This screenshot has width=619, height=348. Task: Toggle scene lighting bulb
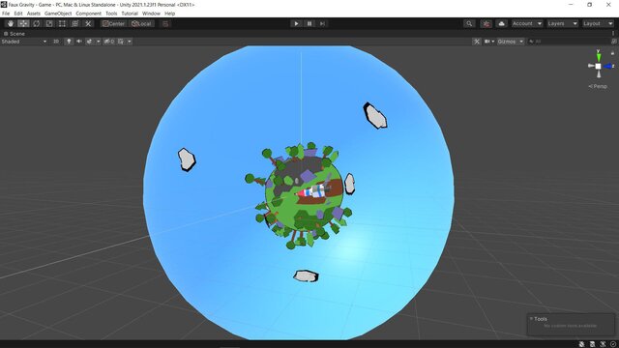[69, 42]
